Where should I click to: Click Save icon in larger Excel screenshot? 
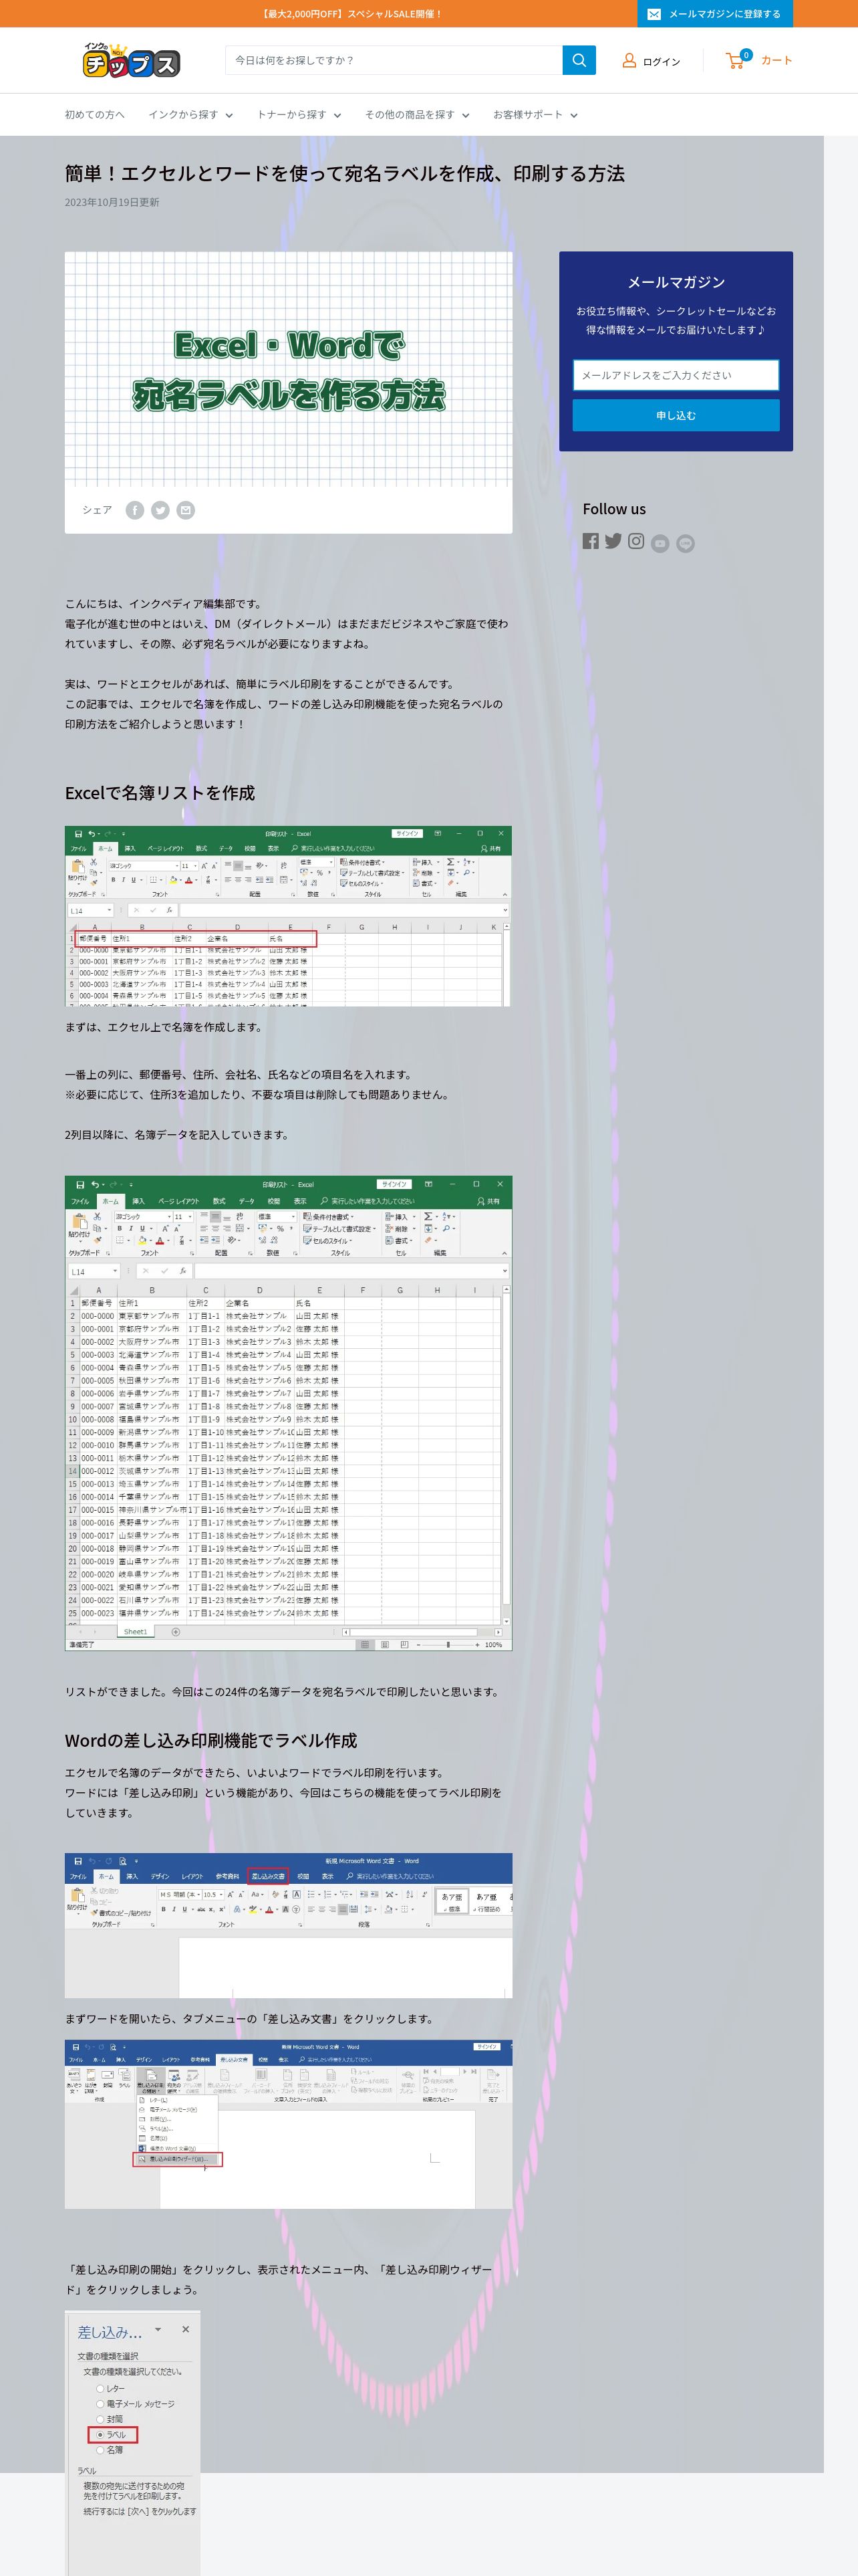[80, 1184]
